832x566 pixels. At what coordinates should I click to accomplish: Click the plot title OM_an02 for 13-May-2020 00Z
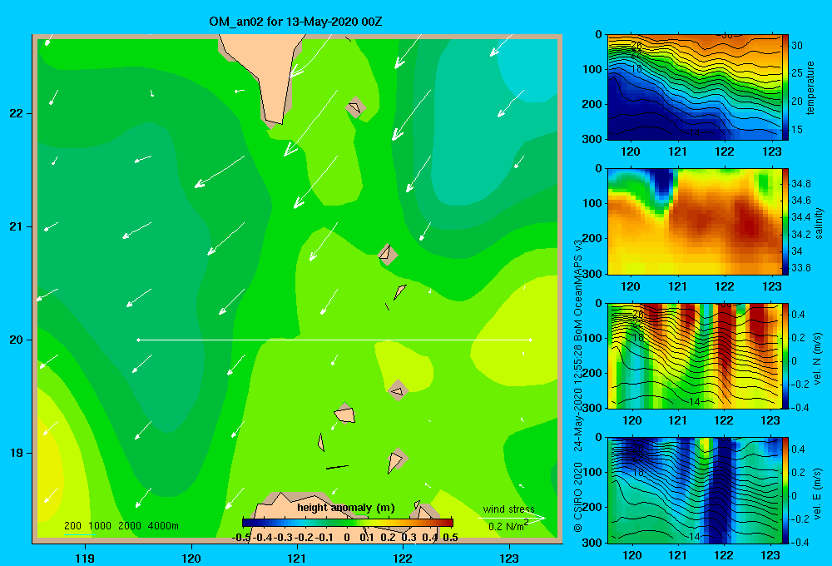[x=295, y=22]
